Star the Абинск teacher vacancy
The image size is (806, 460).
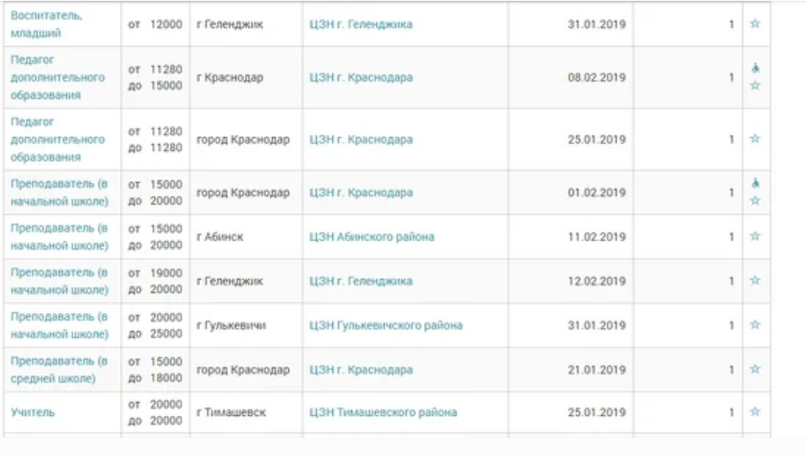(x=755, y=237)
